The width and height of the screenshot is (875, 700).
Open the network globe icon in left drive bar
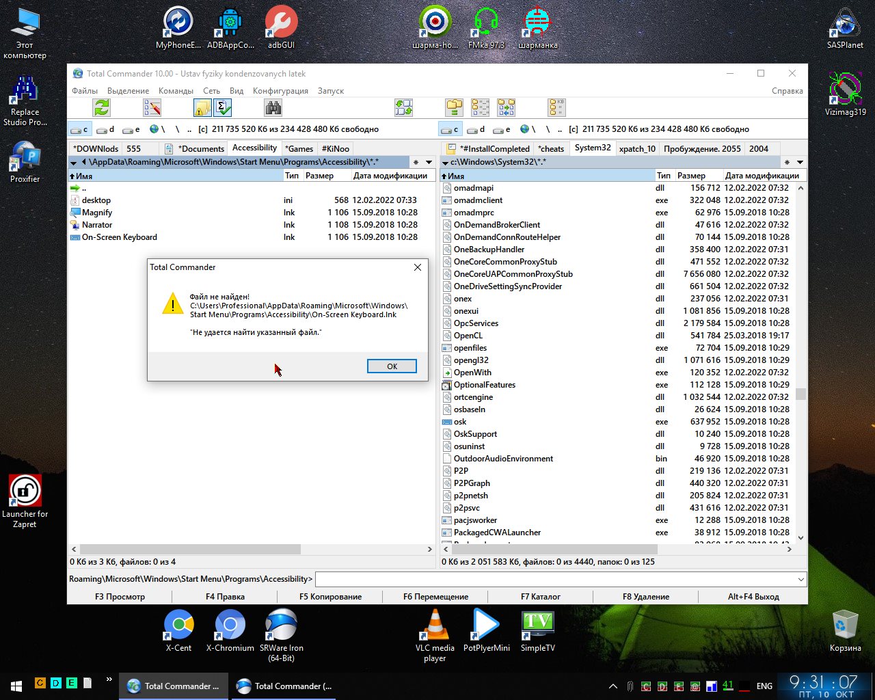coord(154,129)
